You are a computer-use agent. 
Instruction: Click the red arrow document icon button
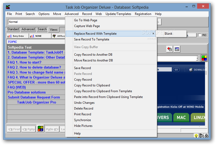(x=170, y=49)
